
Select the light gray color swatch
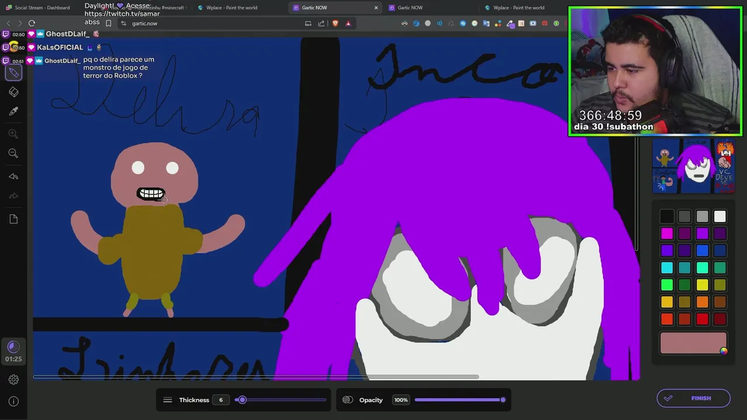[x=702, y=216]
